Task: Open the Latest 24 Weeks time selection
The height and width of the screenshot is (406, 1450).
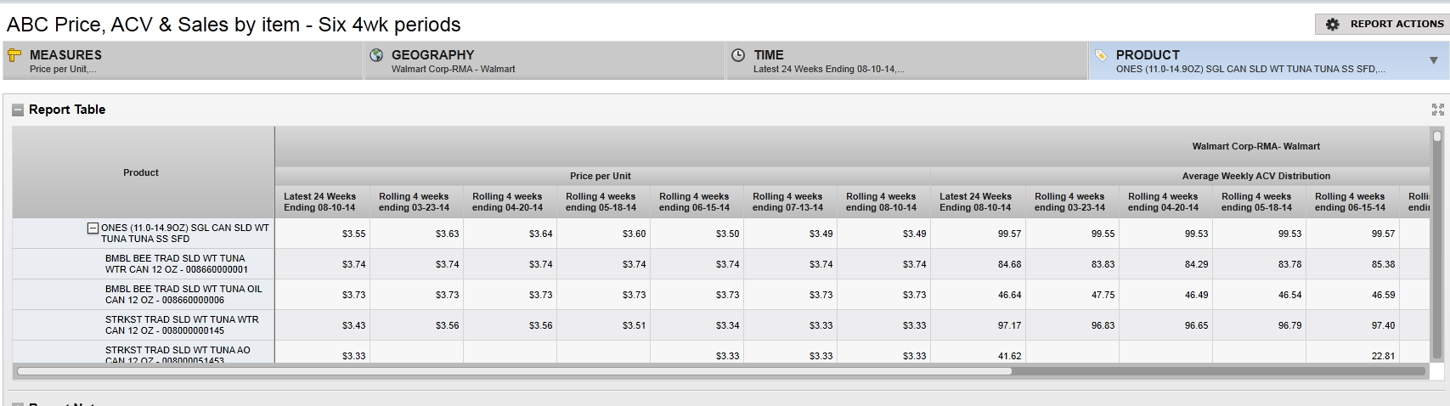Action: tap(828, 69)
